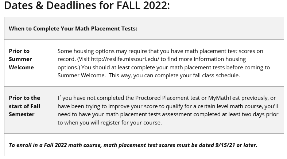Screen dimensions: 287x159
Task: Click "to when you will register" line
Action: click(x=109, y=123)
